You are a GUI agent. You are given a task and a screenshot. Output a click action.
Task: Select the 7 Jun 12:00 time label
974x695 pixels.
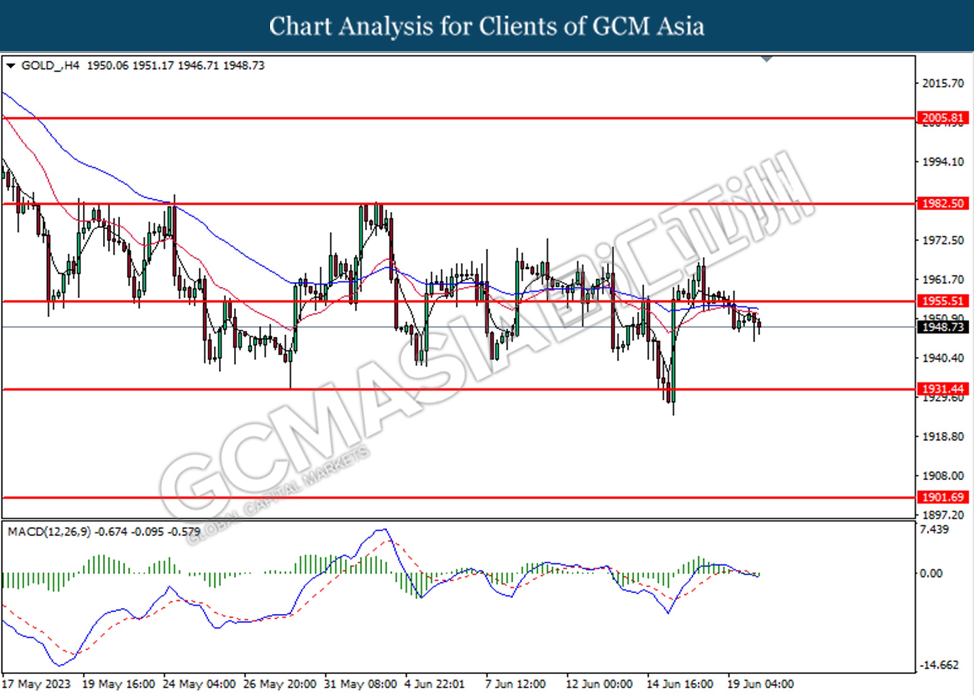point(515,684)
